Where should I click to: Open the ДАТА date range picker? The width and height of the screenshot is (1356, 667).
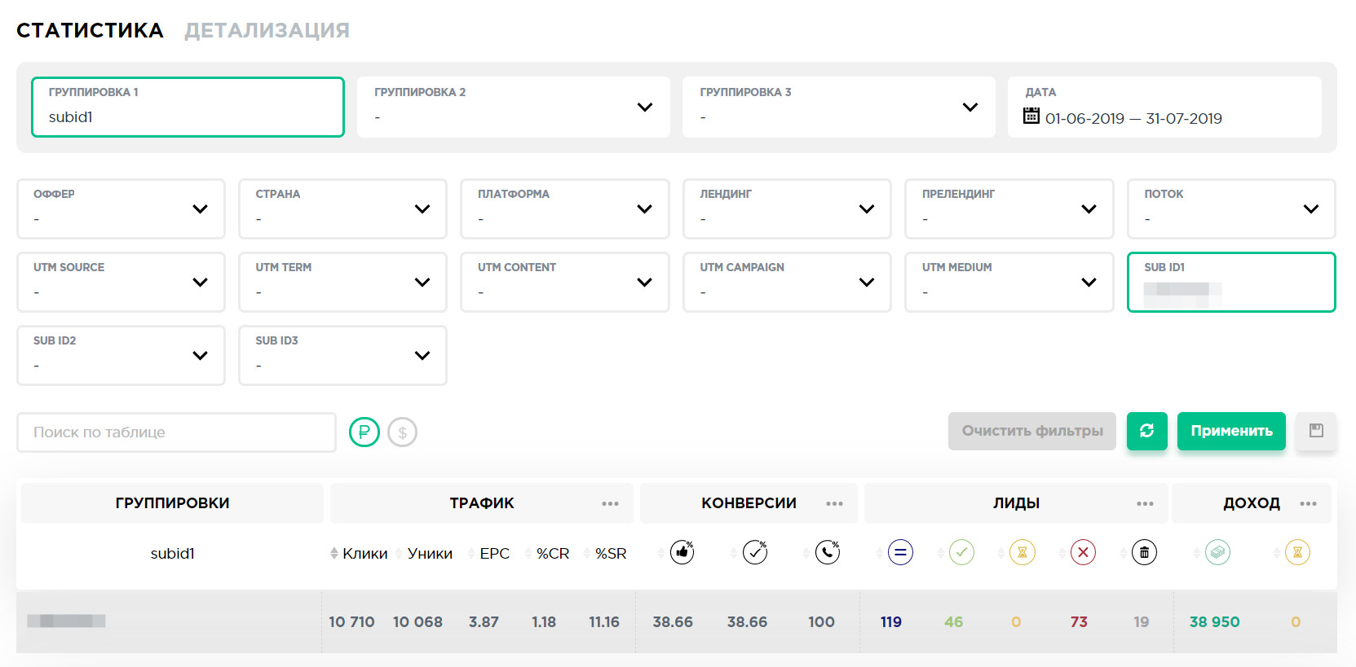point(1164,107)
